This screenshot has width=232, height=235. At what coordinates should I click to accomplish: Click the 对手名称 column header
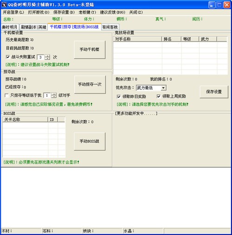pyautogui.click(x=137, y=39)
